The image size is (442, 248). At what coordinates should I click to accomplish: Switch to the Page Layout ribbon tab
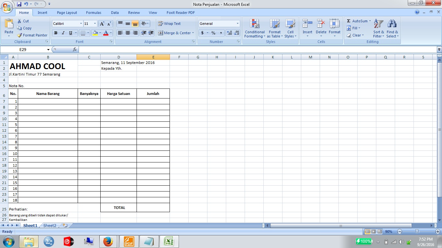[x=67, y=13]
